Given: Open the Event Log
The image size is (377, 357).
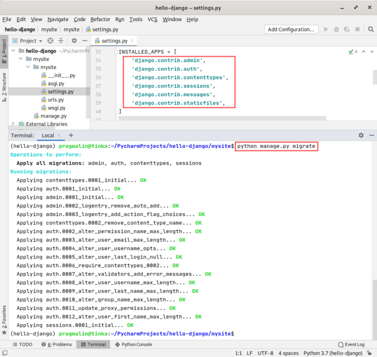Looking at the screenshot, I should [x=351, y=344].
